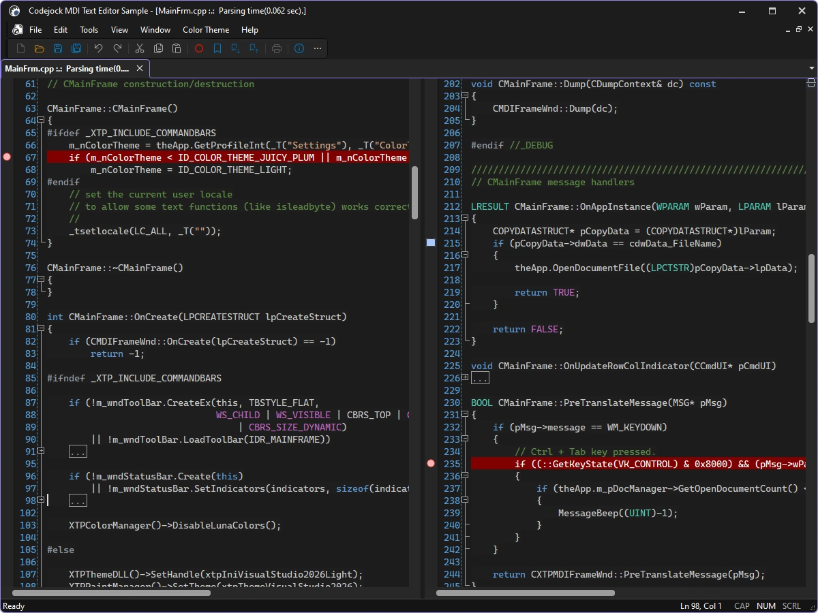Image resolution: width=818 pixels, height=613 pixels.
Task: Redo the edit via toolbar arrow
Action: [117, 48]
